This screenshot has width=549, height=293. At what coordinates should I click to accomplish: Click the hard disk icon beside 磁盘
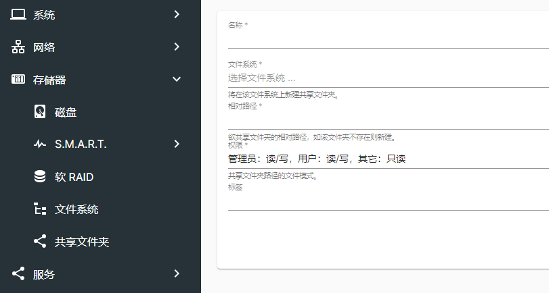tap(40, 112)
